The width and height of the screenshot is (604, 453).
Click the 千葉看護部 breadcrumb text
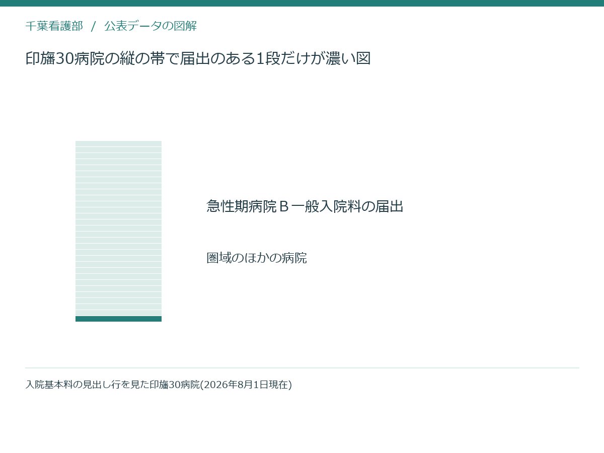54,26
